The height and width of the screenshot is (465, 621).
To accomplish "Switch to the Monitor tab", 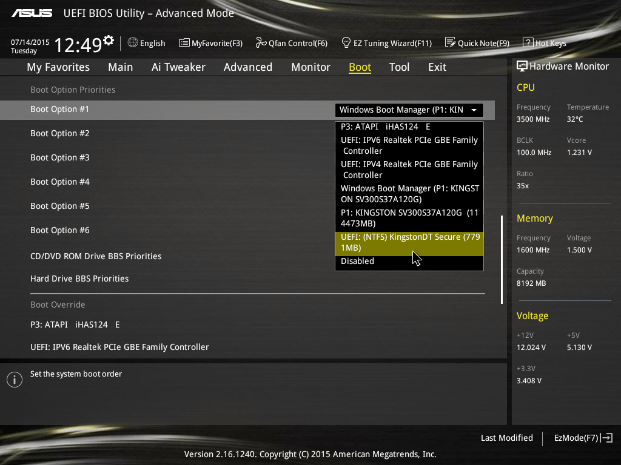I will tap(311, 67).
